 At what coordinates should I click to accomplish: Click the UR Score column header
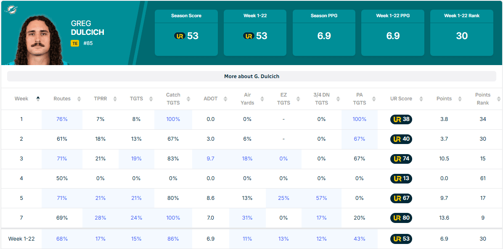click(401, 99)
